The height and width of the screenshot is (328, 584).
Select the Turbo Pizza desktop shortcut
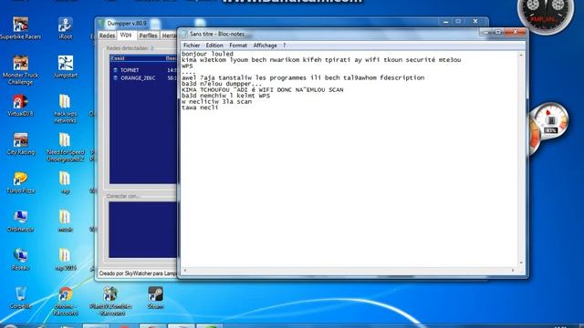point(20,182)
